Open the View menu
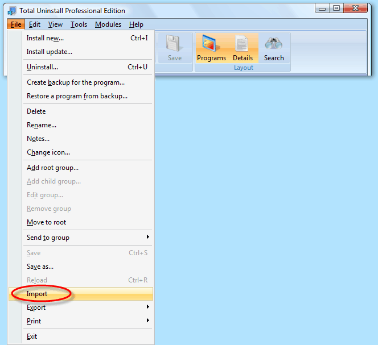The width and height of the screenshot is (378, 345). pyautogui.click(x=55, y=24)
